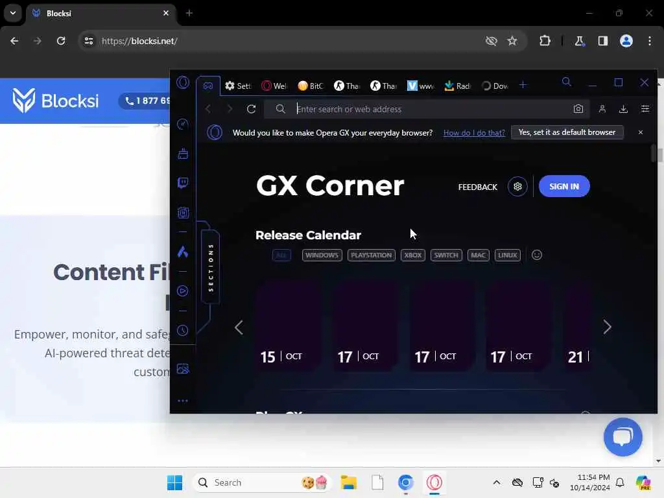664x498 pixels.
Task: Click the Chrome address bar URL
Action: coord(139,41)
